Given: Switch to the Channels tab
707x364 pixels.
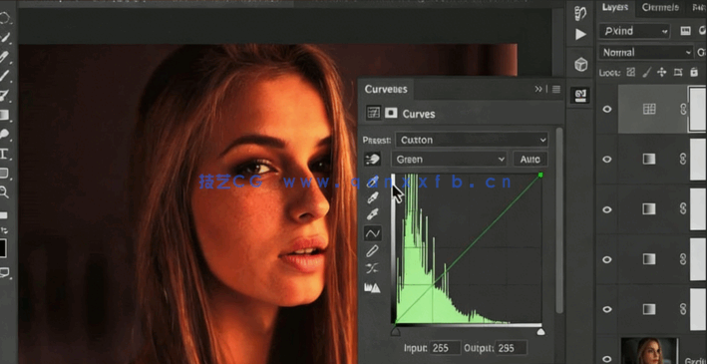Looking at the screenshot, I should click(660, 7).
